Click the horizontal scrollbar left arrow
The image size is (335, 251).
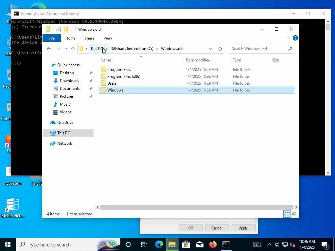(97, 207)
